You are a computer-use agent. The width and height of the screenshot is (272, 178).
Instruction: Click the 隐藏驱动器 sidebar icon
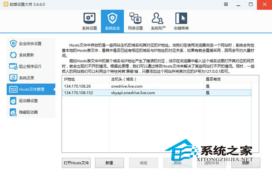point(13,112)
